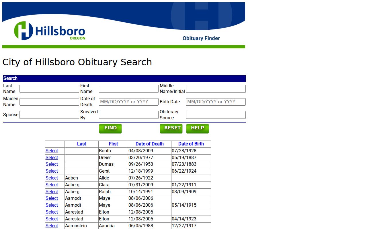Select Aamodt Maye born 05/14/1915

tap(52, 205)
